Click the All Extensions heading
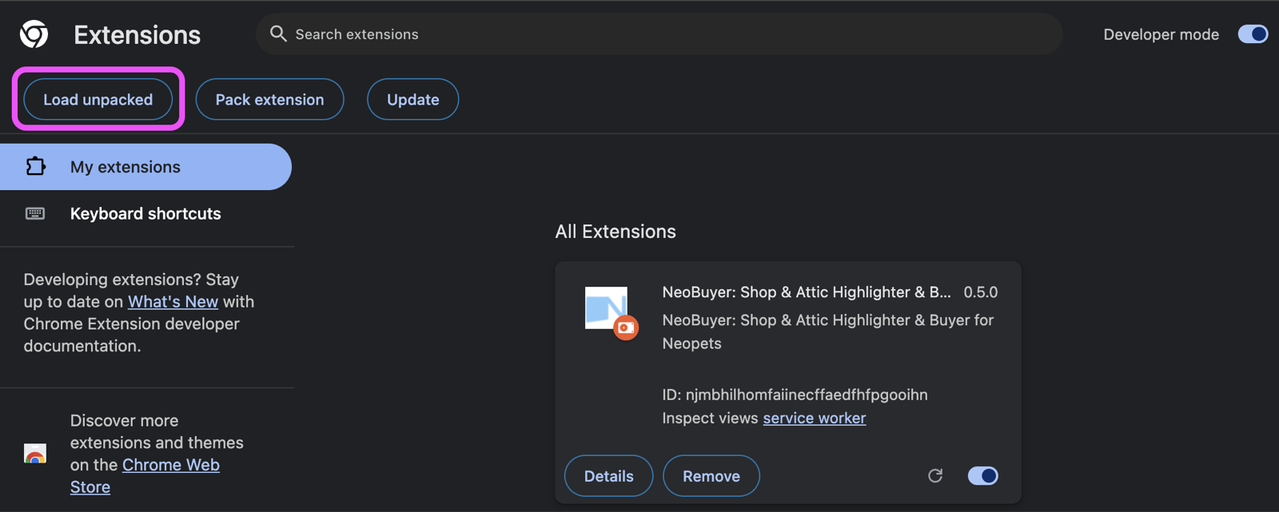 616,232
